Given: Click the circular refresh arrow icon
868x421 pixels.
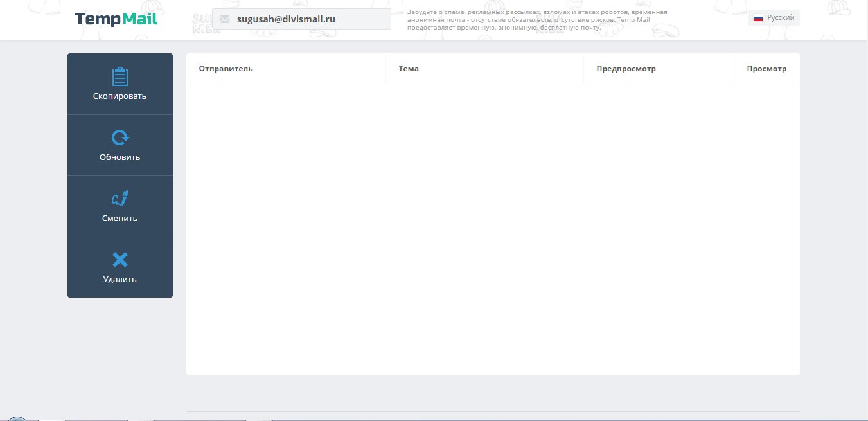Looking at the screenshot, I should pyautogui.click(x=120, y=138).
